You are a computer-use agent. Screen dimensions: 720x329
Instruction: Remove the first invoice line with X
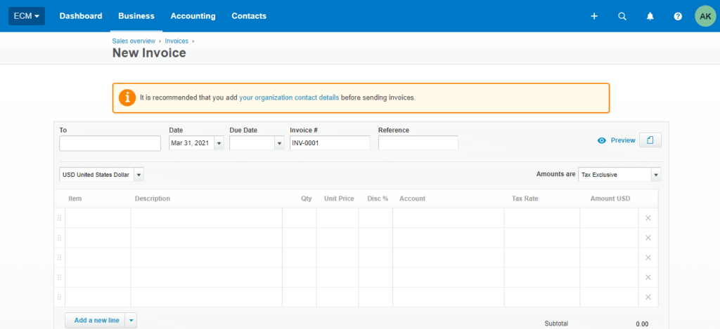point(648,218)
